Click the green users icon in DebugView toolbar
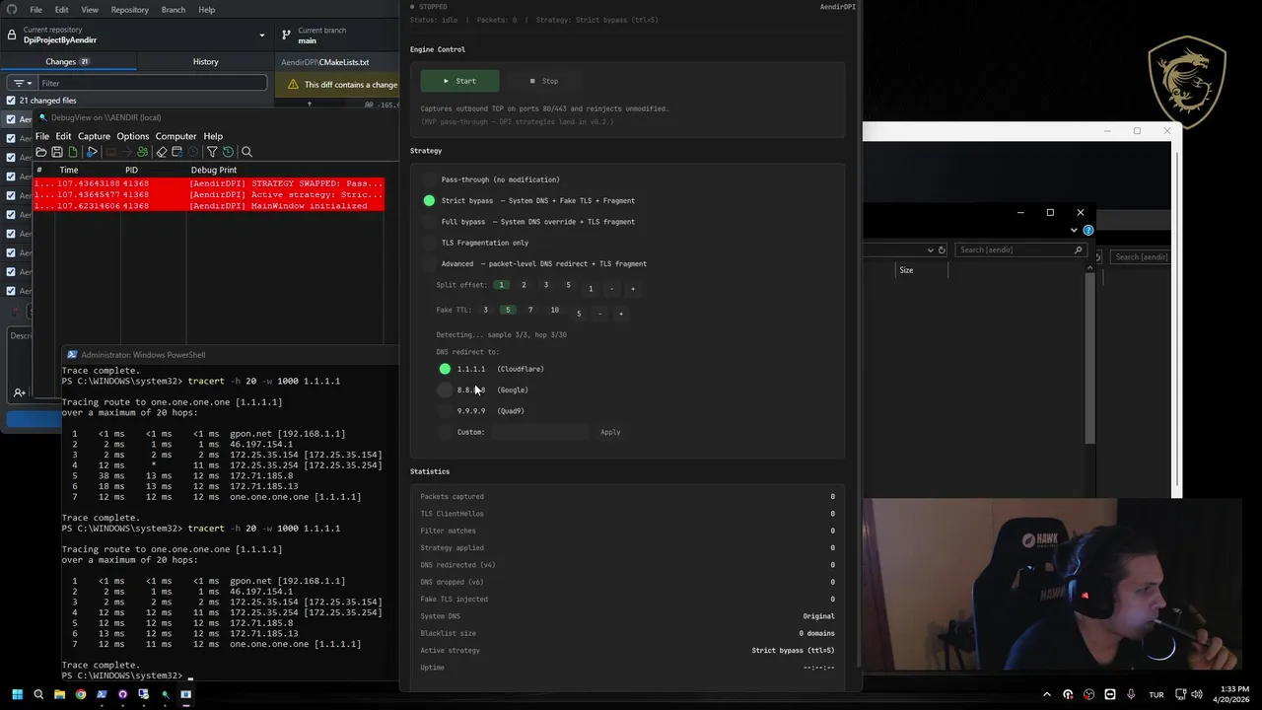This screenshot has width=1262, height=710. pyautogui.click(x=143, y=152)
